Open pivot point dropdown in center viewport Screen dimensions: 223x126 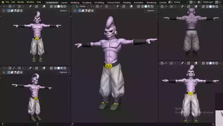tap(92, 6)
